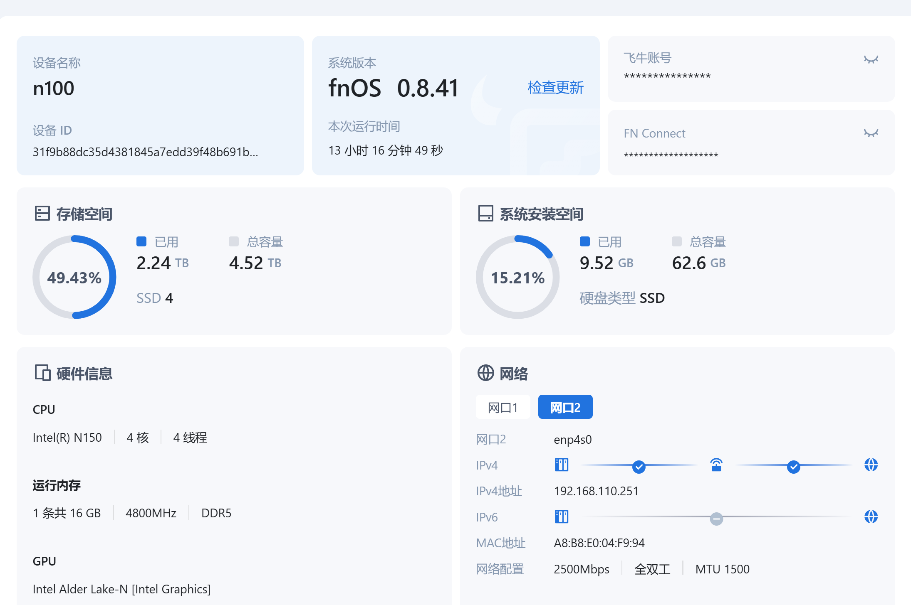The height and width of the screenshot is (605, 911).
Task: Click the 网络 globe icon
Action: [485, 373]
